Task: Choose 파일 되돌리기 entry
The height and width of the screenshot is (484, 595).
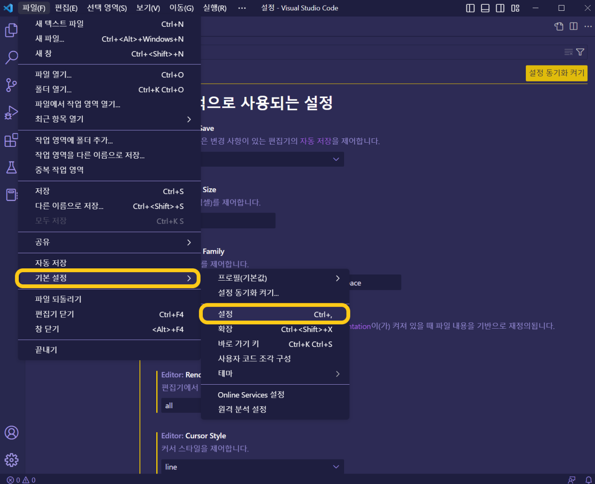Action: 109,299
